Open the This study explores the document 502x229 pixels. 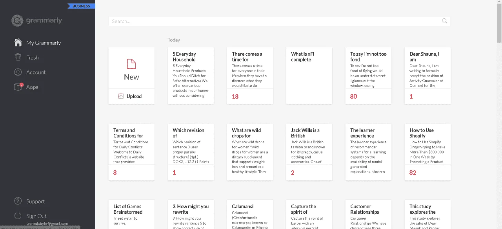427,215
